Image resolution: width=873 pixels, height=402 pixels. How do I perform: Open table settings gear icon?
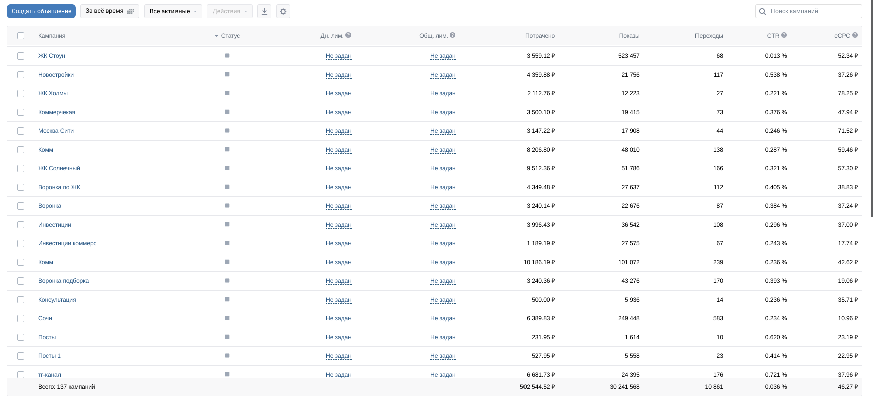click(283, 11)
